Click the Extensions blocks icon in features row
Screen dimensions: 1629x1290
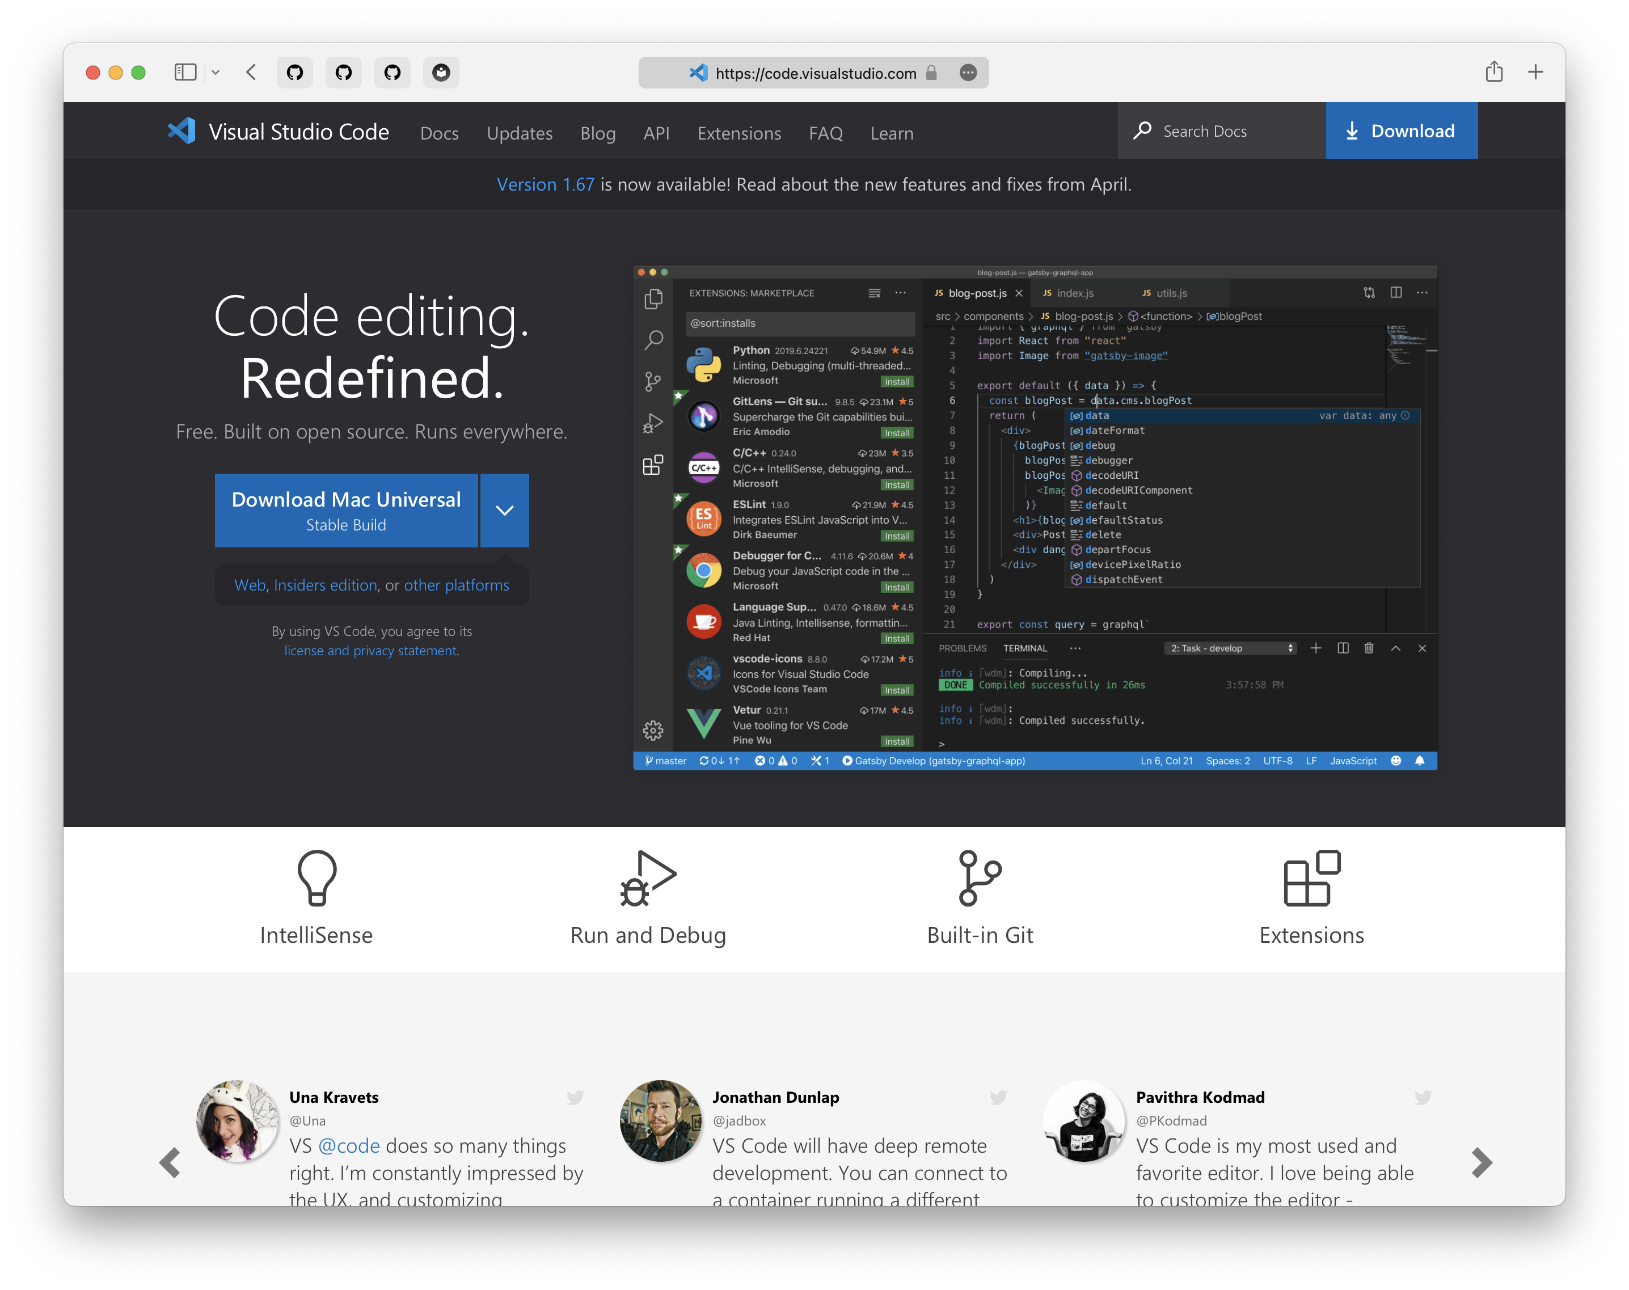point(1312,878)
